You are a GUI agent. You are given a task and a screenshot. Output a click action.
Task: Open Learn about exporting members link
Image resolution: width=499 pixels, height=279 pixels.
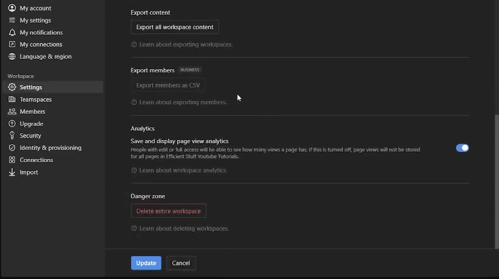[x=183, y=102]
